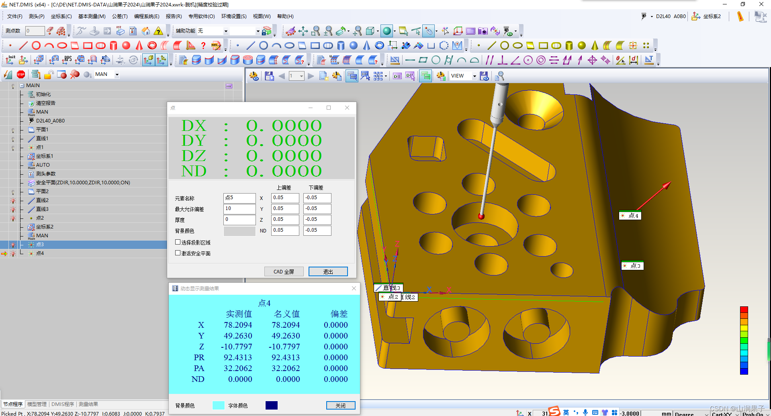Viewport: 771px width, 416px height.
Task: Click the search document icon in view toolbar
Action: pyautogui.click(x=499, y=76)
